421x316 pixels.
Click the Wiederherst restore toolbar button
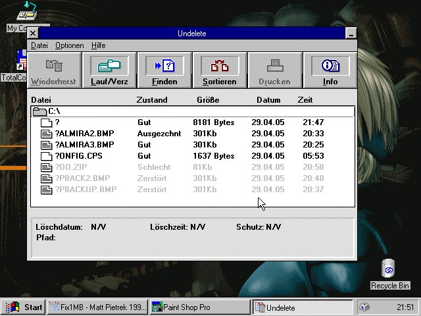[54, 70]
